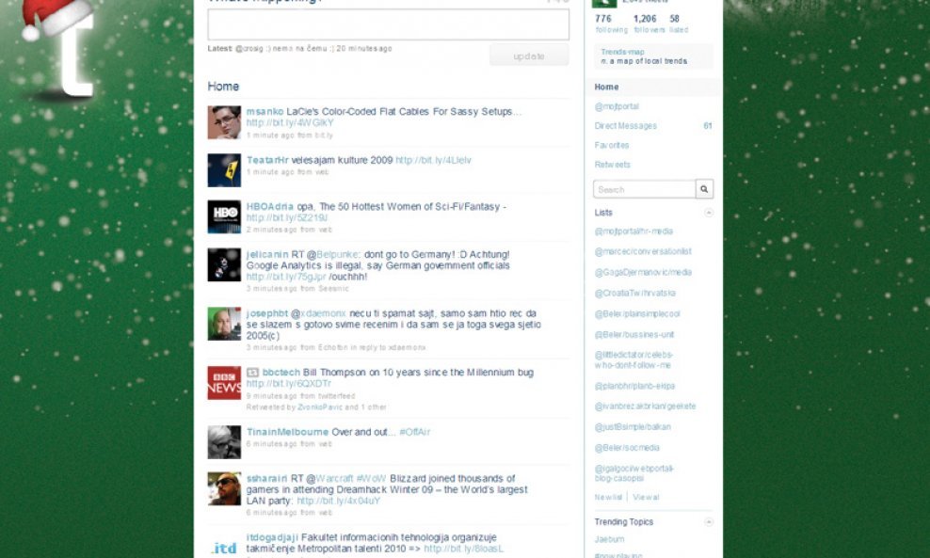Open @Belpunkt mention in jelicanin's tweet
Screen dimensions: 930x558
point(333,254)
